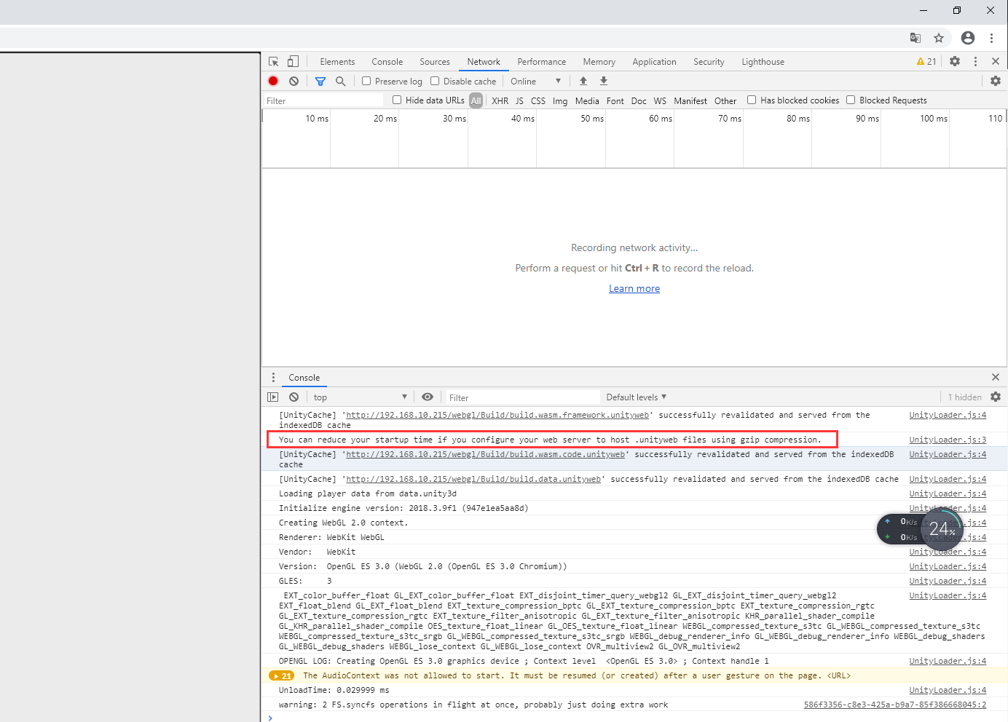Viewport: 1008px width, 722px height.
Task: Filter requests by Doc type
Action: coord(639,101)
